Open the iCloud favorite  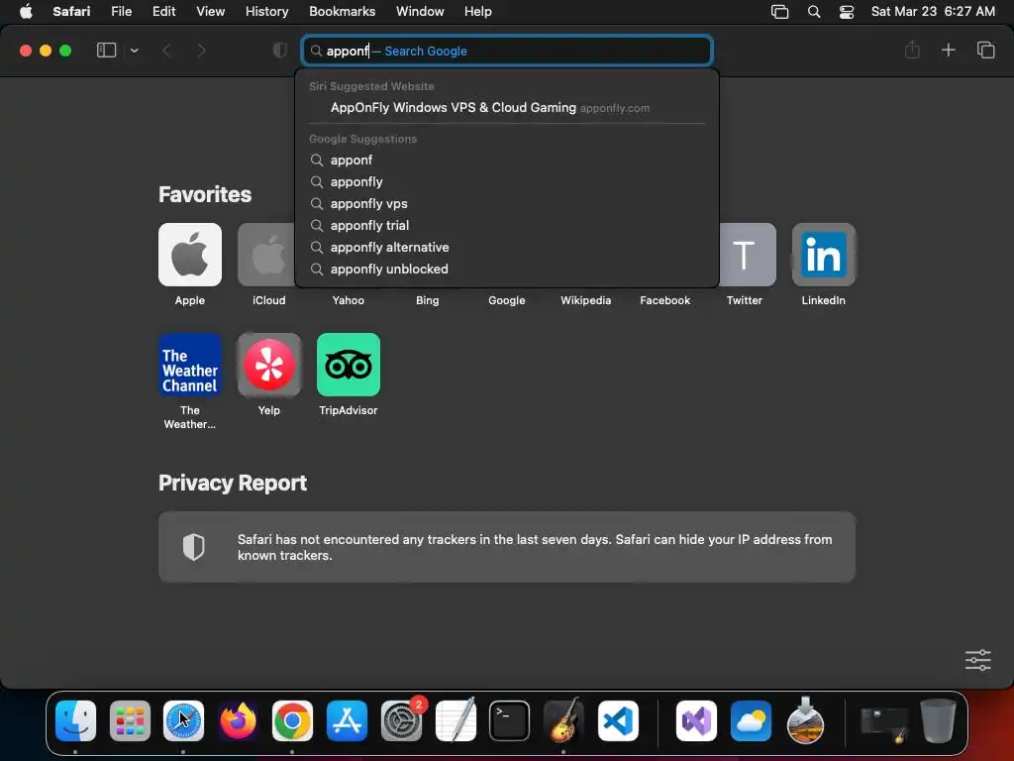[267, 255]
